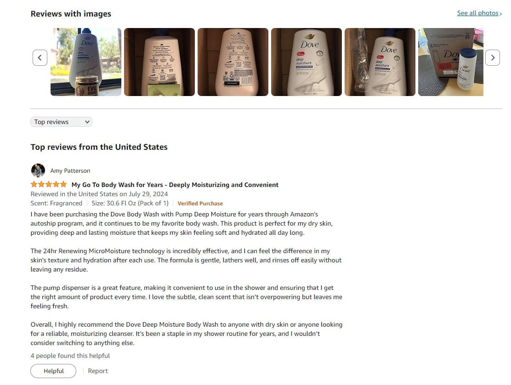This screenshot has height=385, width=511.
Task: Click the five-star rating on the review
Action: click(49, 184)
